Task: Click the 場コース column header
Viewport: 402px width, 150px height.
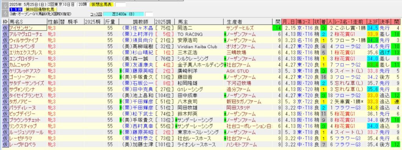Action: 305,22
